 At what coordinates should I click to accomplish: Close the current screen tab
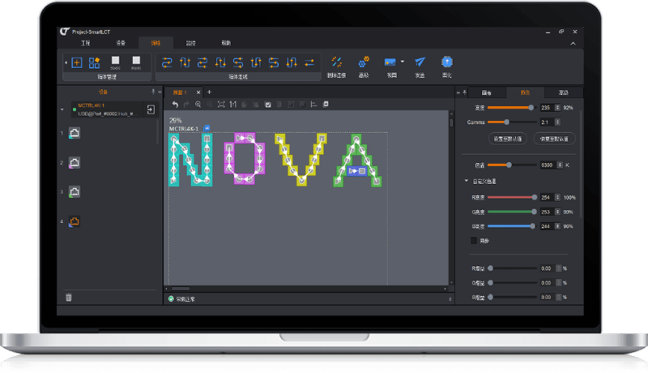[198, 92]
